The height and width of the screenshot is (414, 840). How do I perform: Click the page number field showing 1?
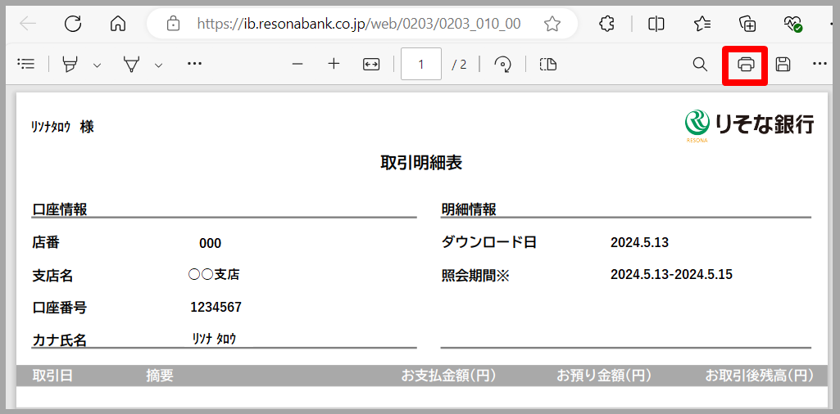[x=421, y=64]
